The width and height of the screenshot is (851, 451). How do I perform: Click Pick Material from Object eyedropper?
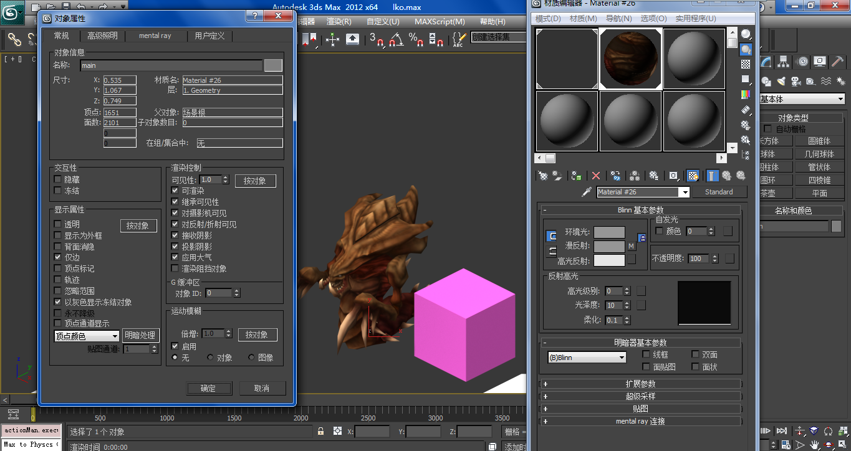click(586, 192)
